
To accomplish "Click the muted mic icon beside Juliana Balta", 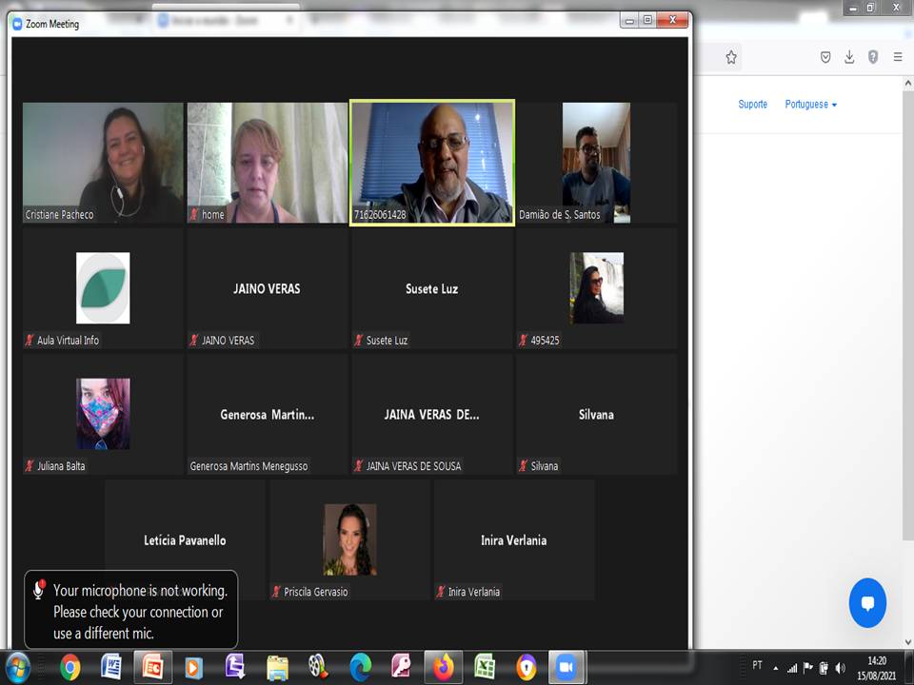I will pyautogui.click(x=30, y=466).
